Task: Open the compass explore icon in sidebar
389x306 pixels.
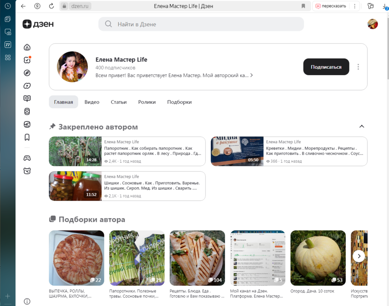Action: (27, 73)
